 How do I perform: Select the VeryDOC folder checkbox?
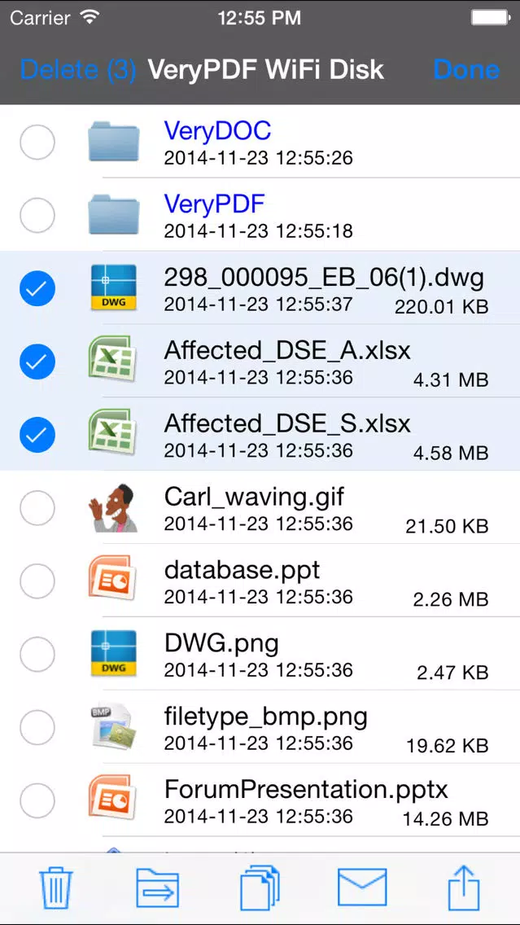(x=37, y=143)
